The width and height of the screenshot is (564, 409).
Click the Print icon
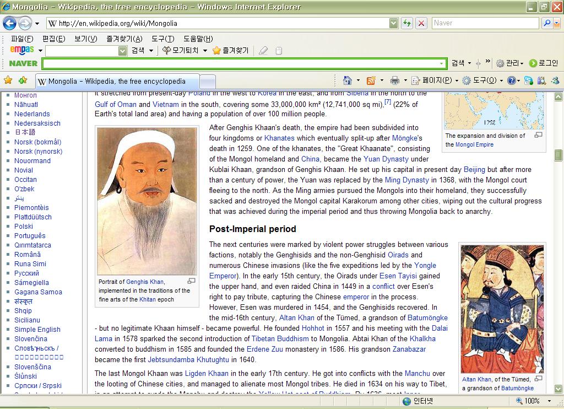tap(394, 80)
